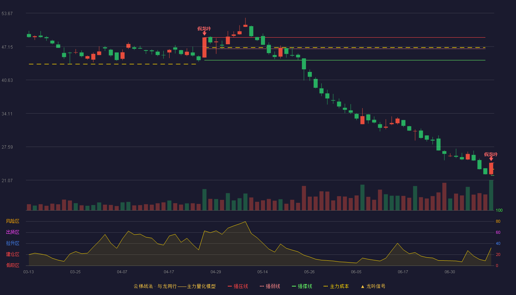Click the green dash icon beside 强撑线
This screenshot has height=295, width=516.
coord(294,286)
